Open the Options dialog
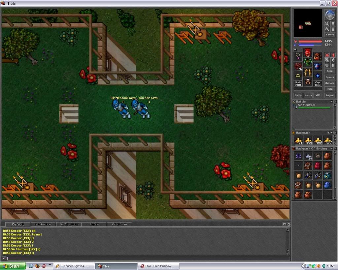This screenshot has width=338, height=270. coord(330,83)
